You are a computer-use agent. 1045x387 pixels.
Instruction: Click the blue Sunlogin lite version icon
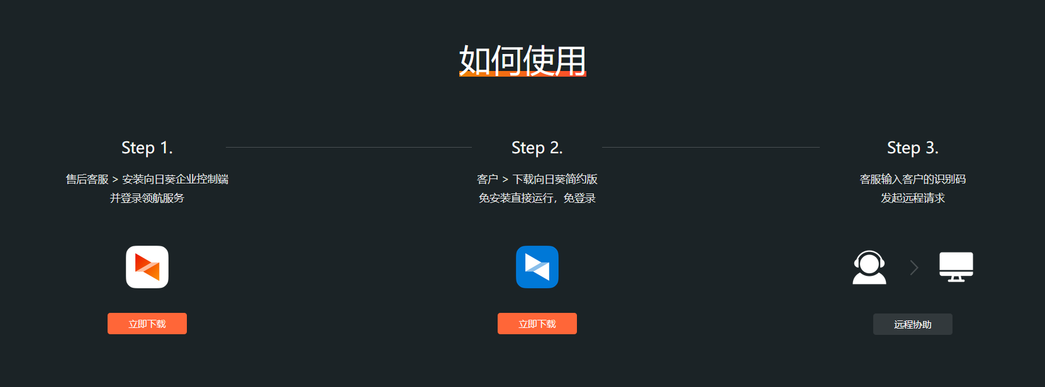pyautogui.click(x=537, y=267)
